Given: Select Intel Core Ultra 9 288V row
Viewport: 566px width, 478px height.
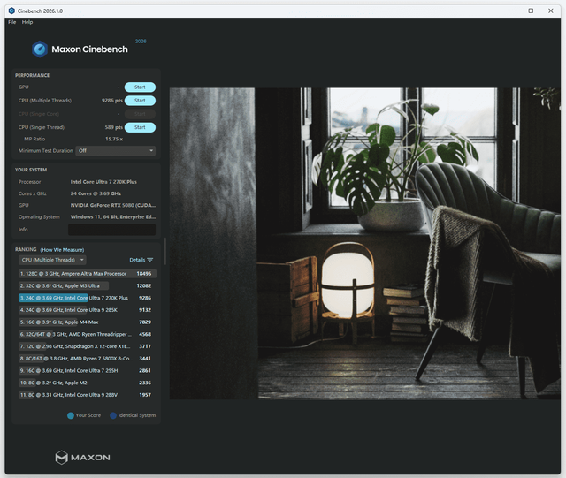Looking at the screenshot, I should tap(88, 395).
